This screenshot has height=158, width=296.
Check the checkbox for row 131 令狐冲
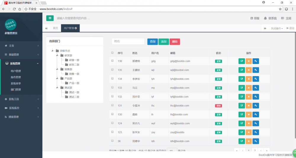pos(112,105)
